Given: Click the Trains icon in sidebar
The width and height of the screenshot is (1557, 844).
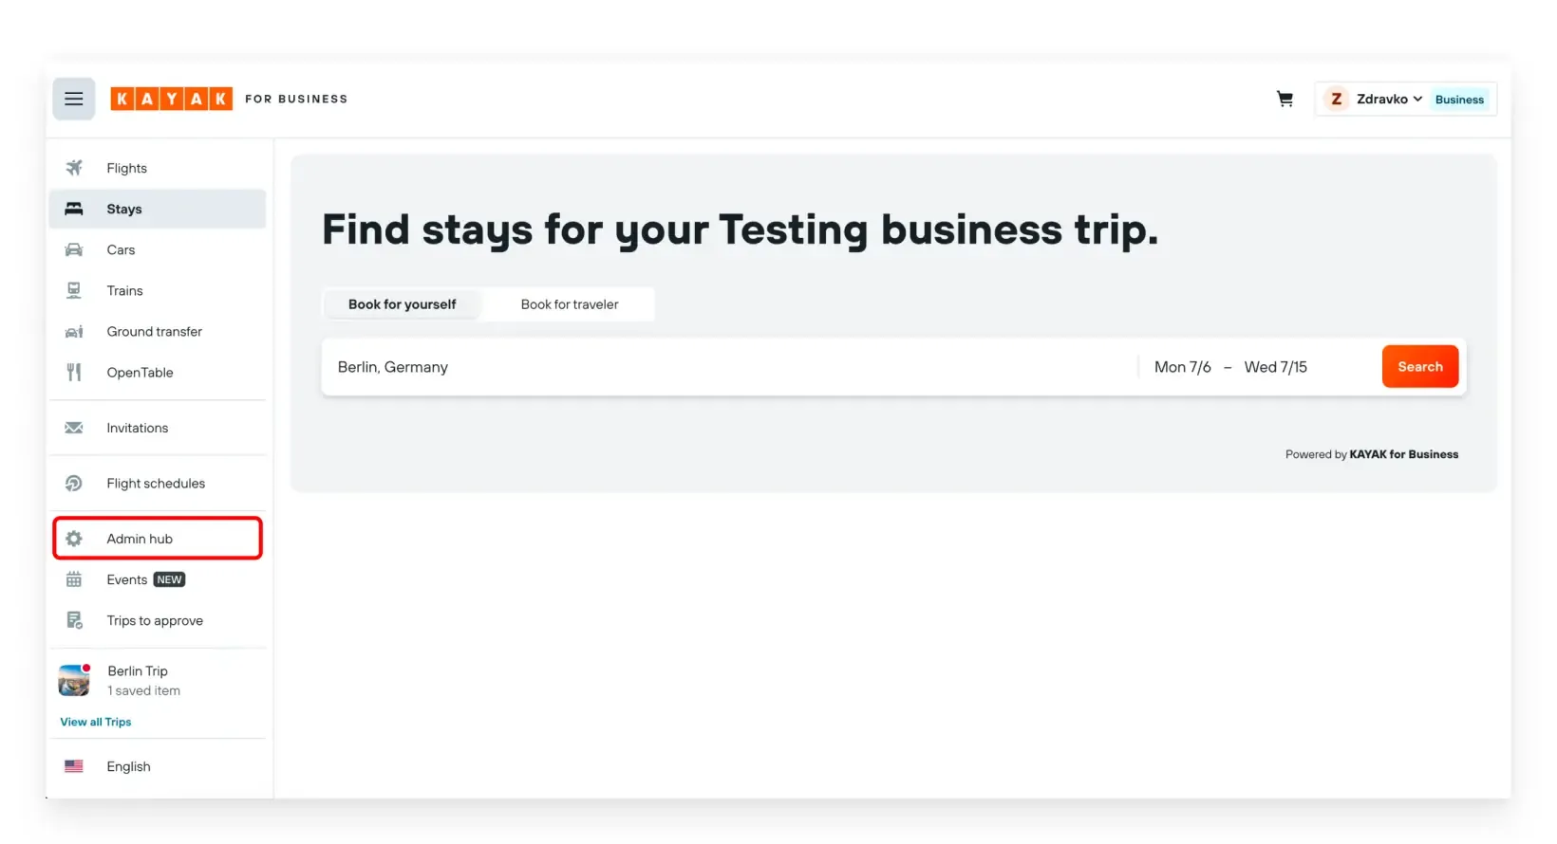Looking at the screenshot, I should (74, 290).
